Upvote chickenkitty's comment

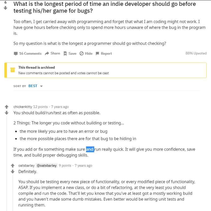click(x=7, y=107)
